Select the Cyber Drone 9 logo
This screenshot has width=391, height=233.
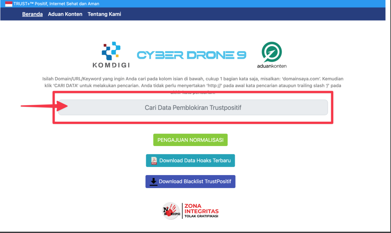tap(192, 55)
